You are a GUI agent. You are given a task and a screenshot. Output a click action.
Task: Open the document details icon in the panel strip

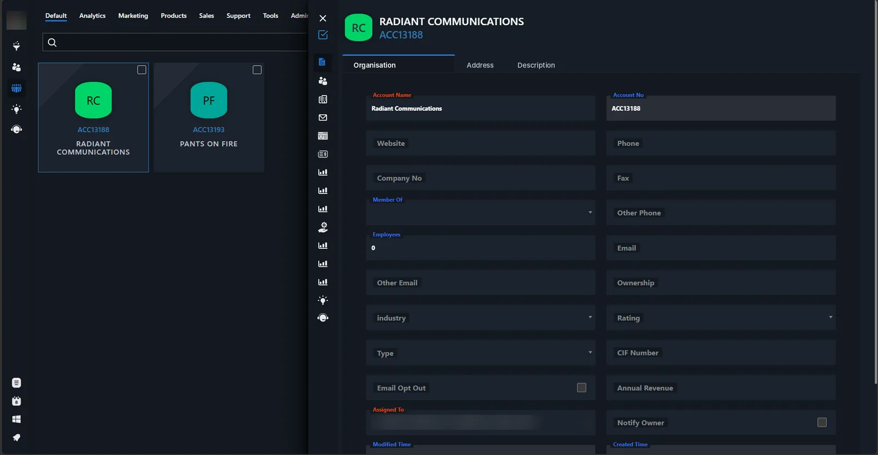pos(323,62)
